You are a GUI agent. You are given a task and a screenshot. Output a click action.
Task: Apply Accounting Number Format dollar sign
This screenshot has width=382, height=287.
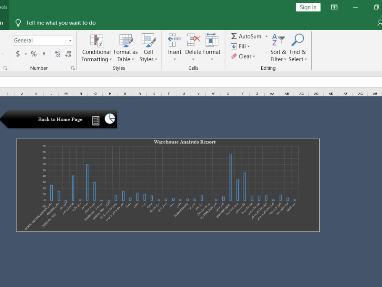(x=18, y=54)
